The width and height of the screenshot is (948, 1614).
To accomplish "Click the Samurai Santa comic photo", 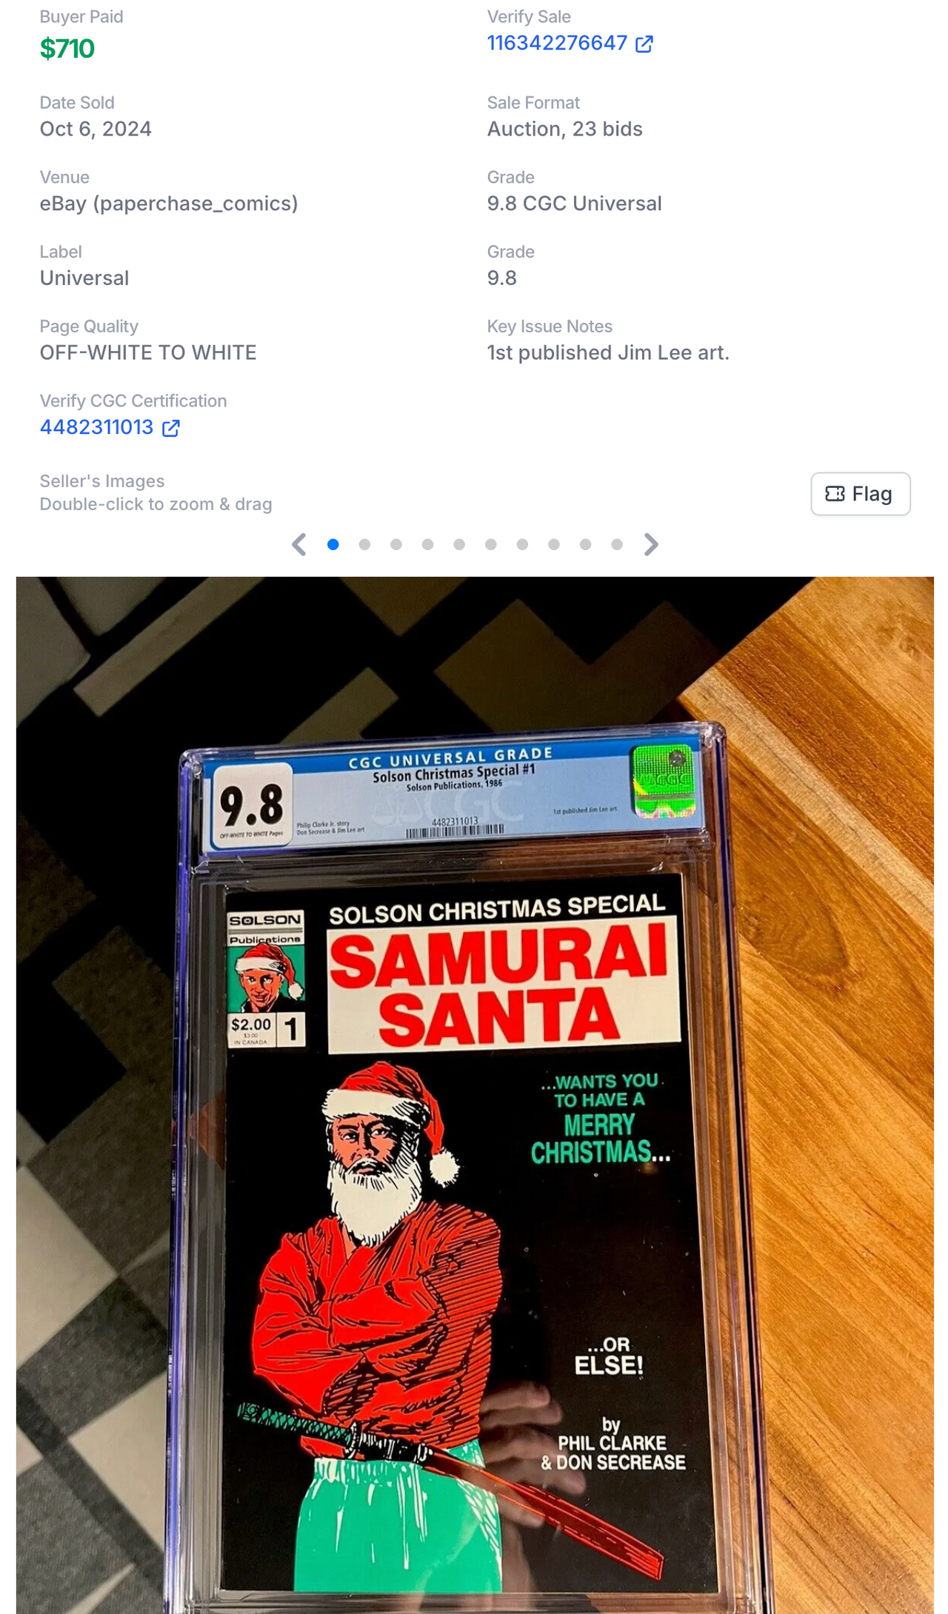I will pyautogui.click(x=475, y=1095).
